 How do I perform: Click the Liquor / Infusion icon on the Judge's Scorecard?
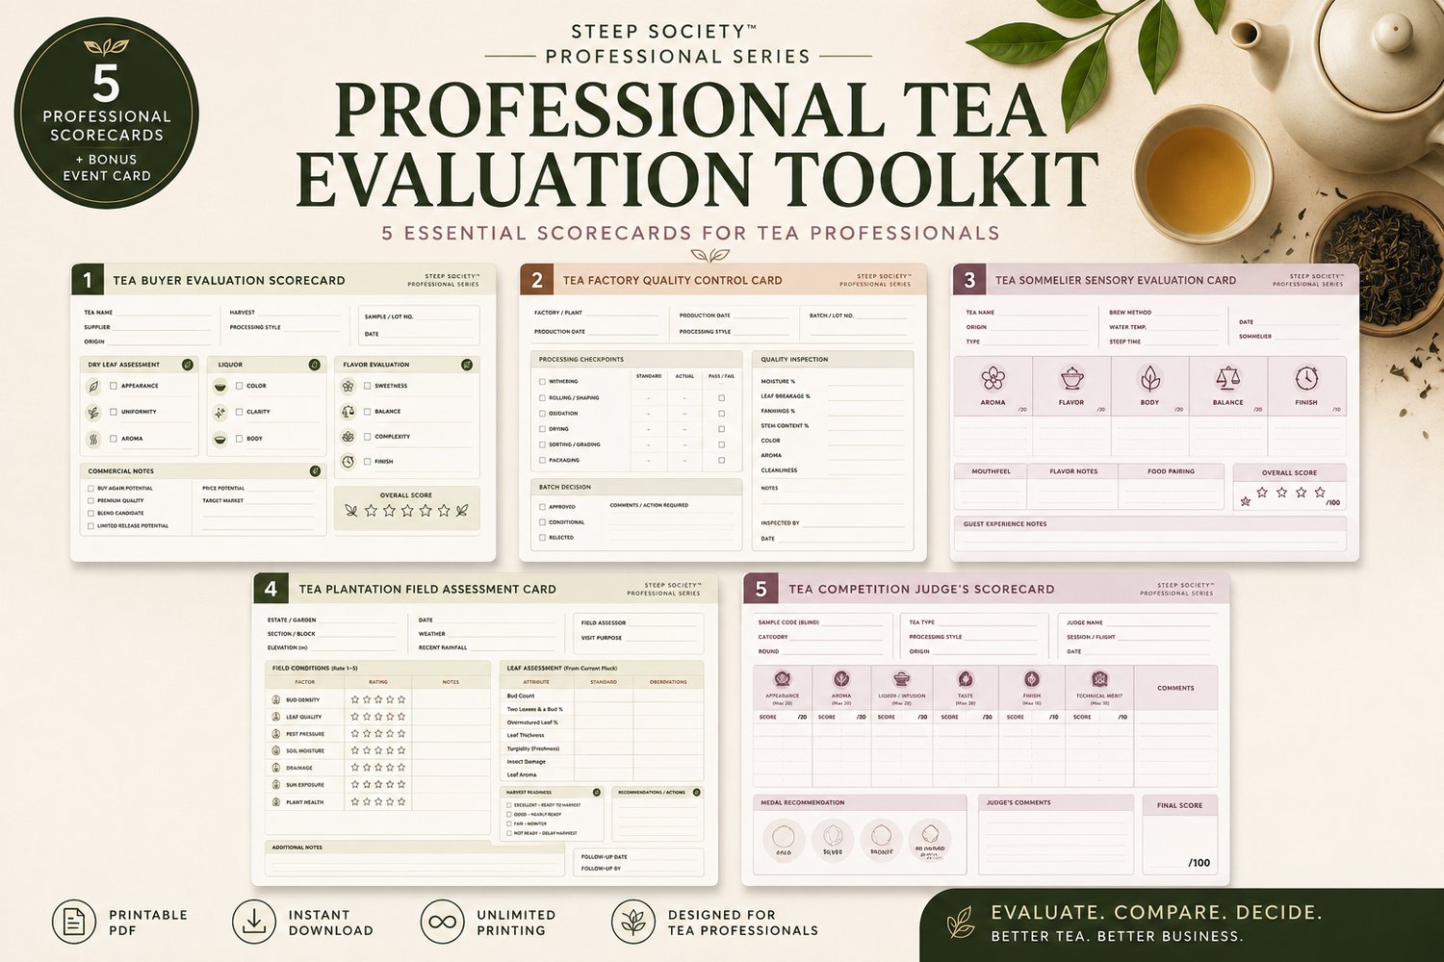click(x=901, y=679)
